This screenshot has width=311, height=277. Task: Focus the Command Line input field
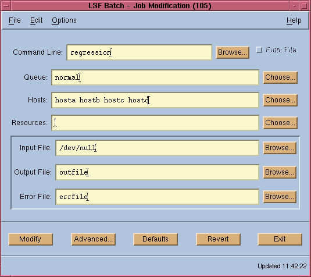[x=140, y=52]
